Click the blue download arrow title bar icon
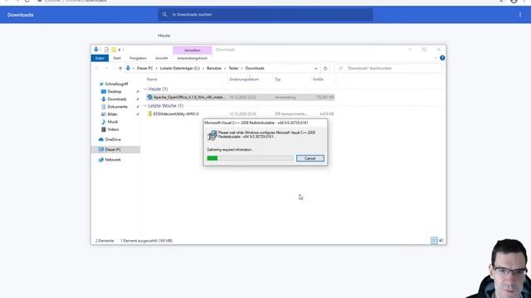 96,50
